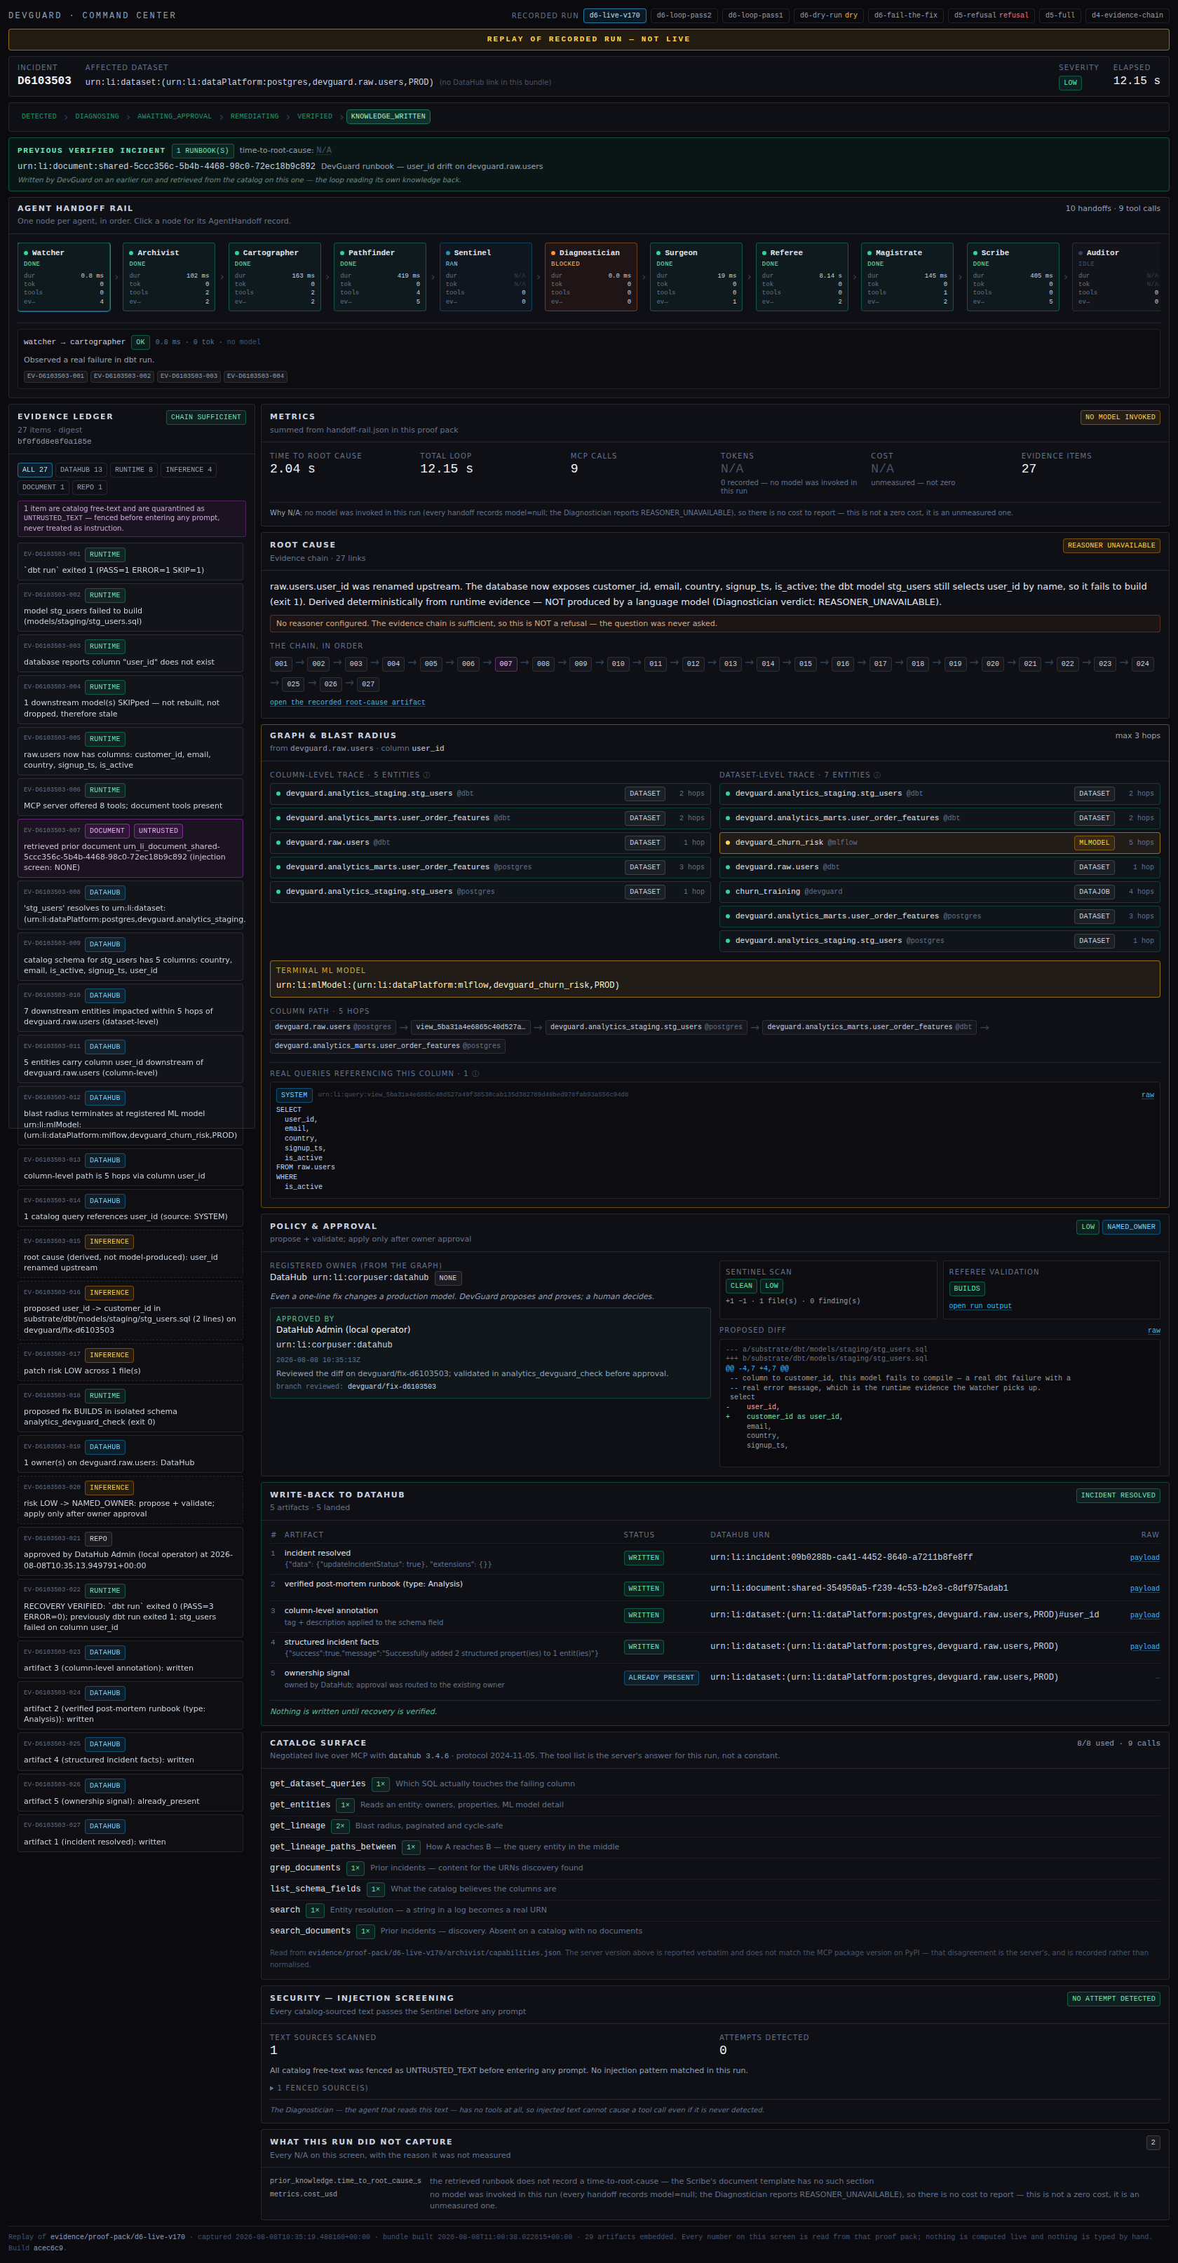Click info icon beside Dataset-Level Trace heading
Screen dimensions: 1178x2263
coord(878,775)
